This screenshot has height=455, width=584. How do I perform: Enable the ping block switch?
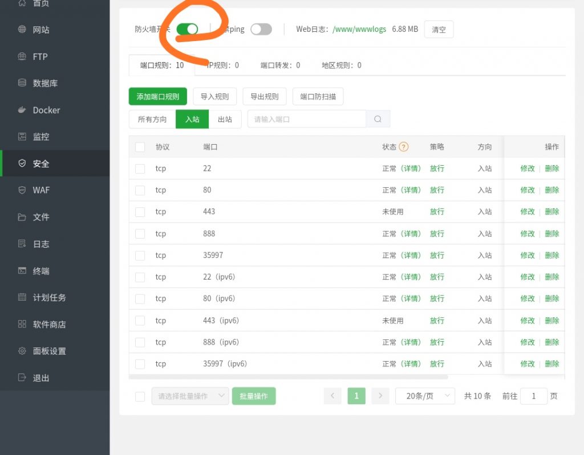click(261, 29)
